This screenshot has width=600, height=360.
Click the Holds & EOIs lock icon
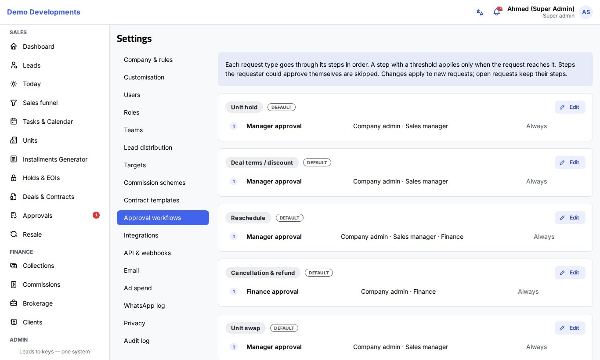14,178
